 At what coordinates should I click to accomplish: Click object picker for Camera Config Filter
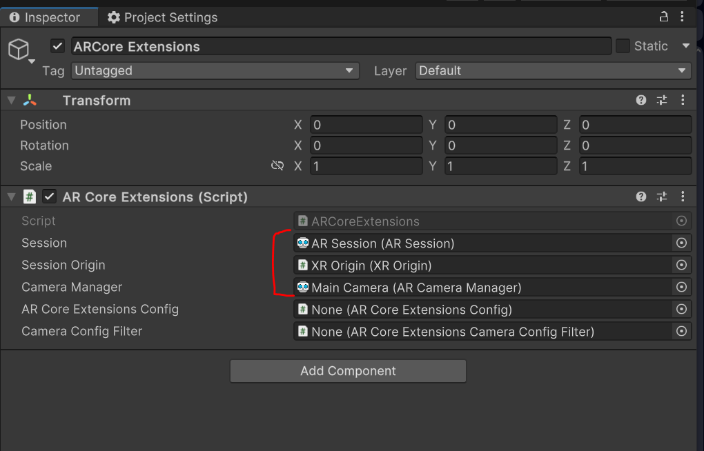[x=681, y=331]
